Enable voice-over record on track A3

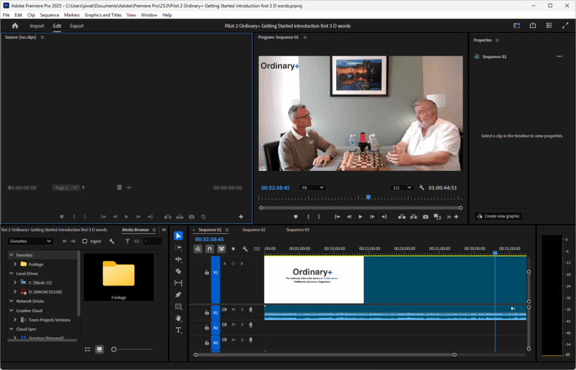tap(251, 340)
